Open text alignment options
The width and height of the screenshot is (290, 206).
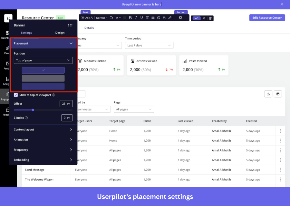(x=147, y=18)
